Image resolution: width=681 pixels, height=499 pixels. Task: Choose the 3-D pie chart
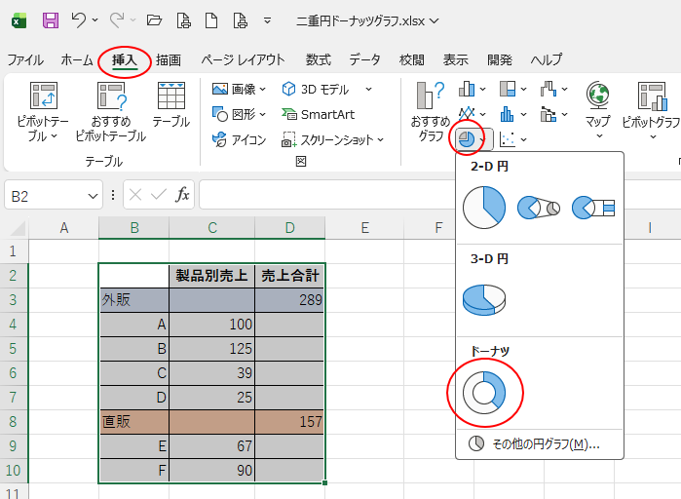click(484, 299)
